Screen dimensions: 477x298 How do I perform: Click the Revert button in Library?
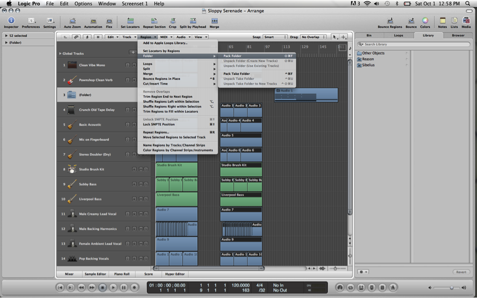click(461, 272)
